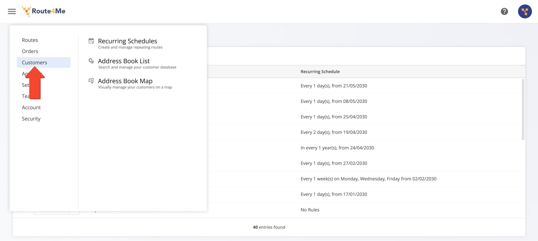Click Every 2 day(s) from 19/04/2030
This screenshot has width=538, height=241.
pos(334,132)
